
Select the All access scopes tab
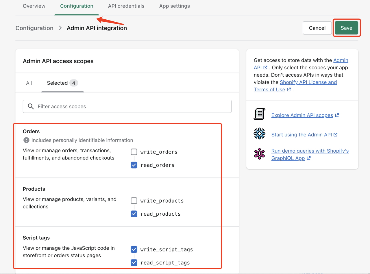[29, 83]
